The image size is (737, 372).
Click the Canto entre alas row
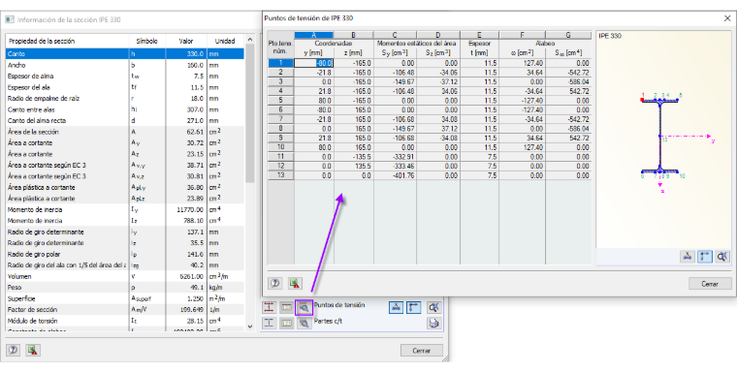pyautogui.click(x=125, y=109)
